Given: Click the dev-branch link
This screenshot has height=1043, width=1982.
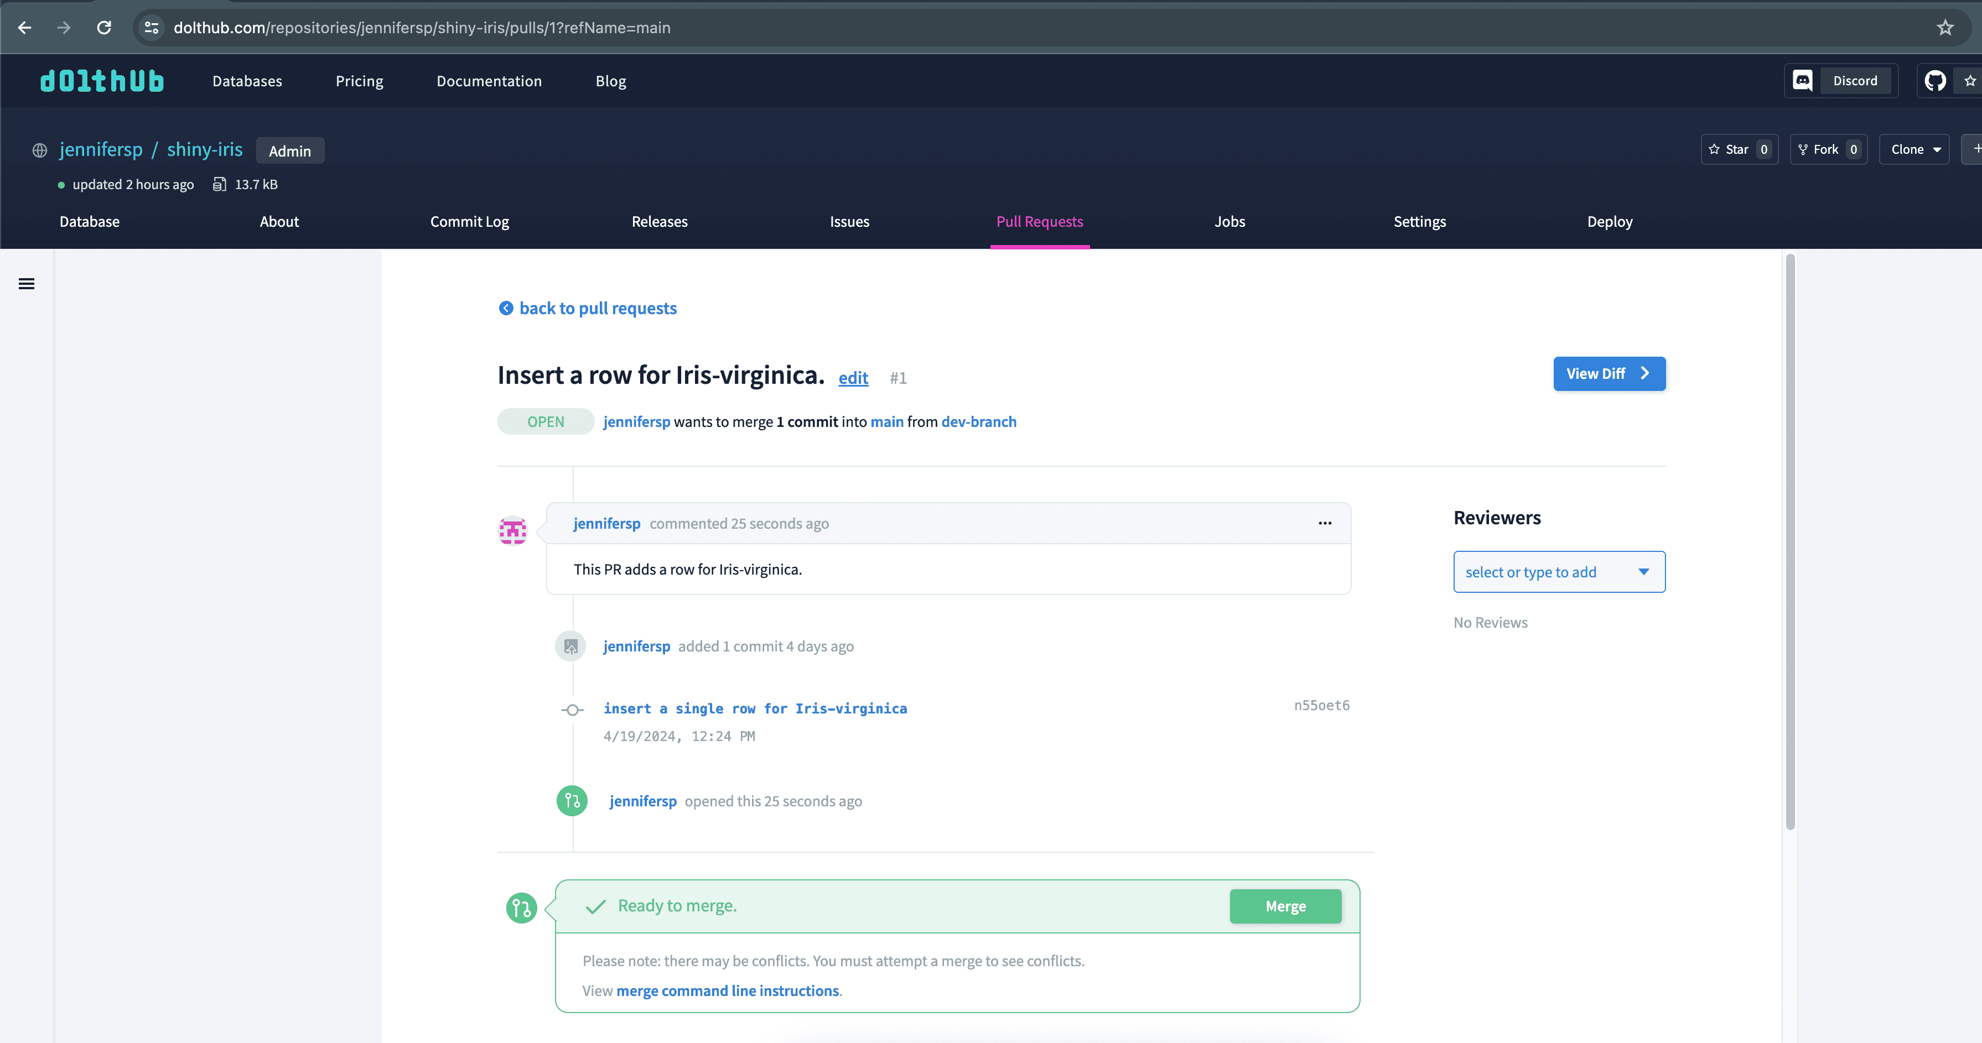Looking at the screenshot, I should tap(979, 421).
